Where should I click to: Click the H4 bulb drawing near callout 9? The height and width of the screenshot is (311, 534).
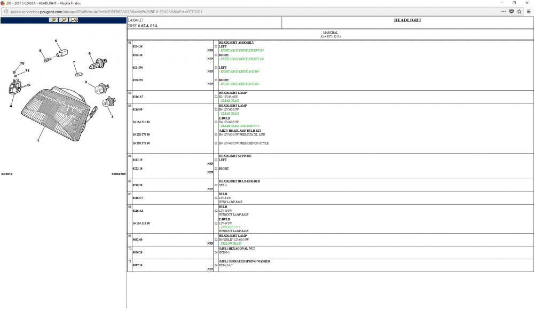click(98, 63)
